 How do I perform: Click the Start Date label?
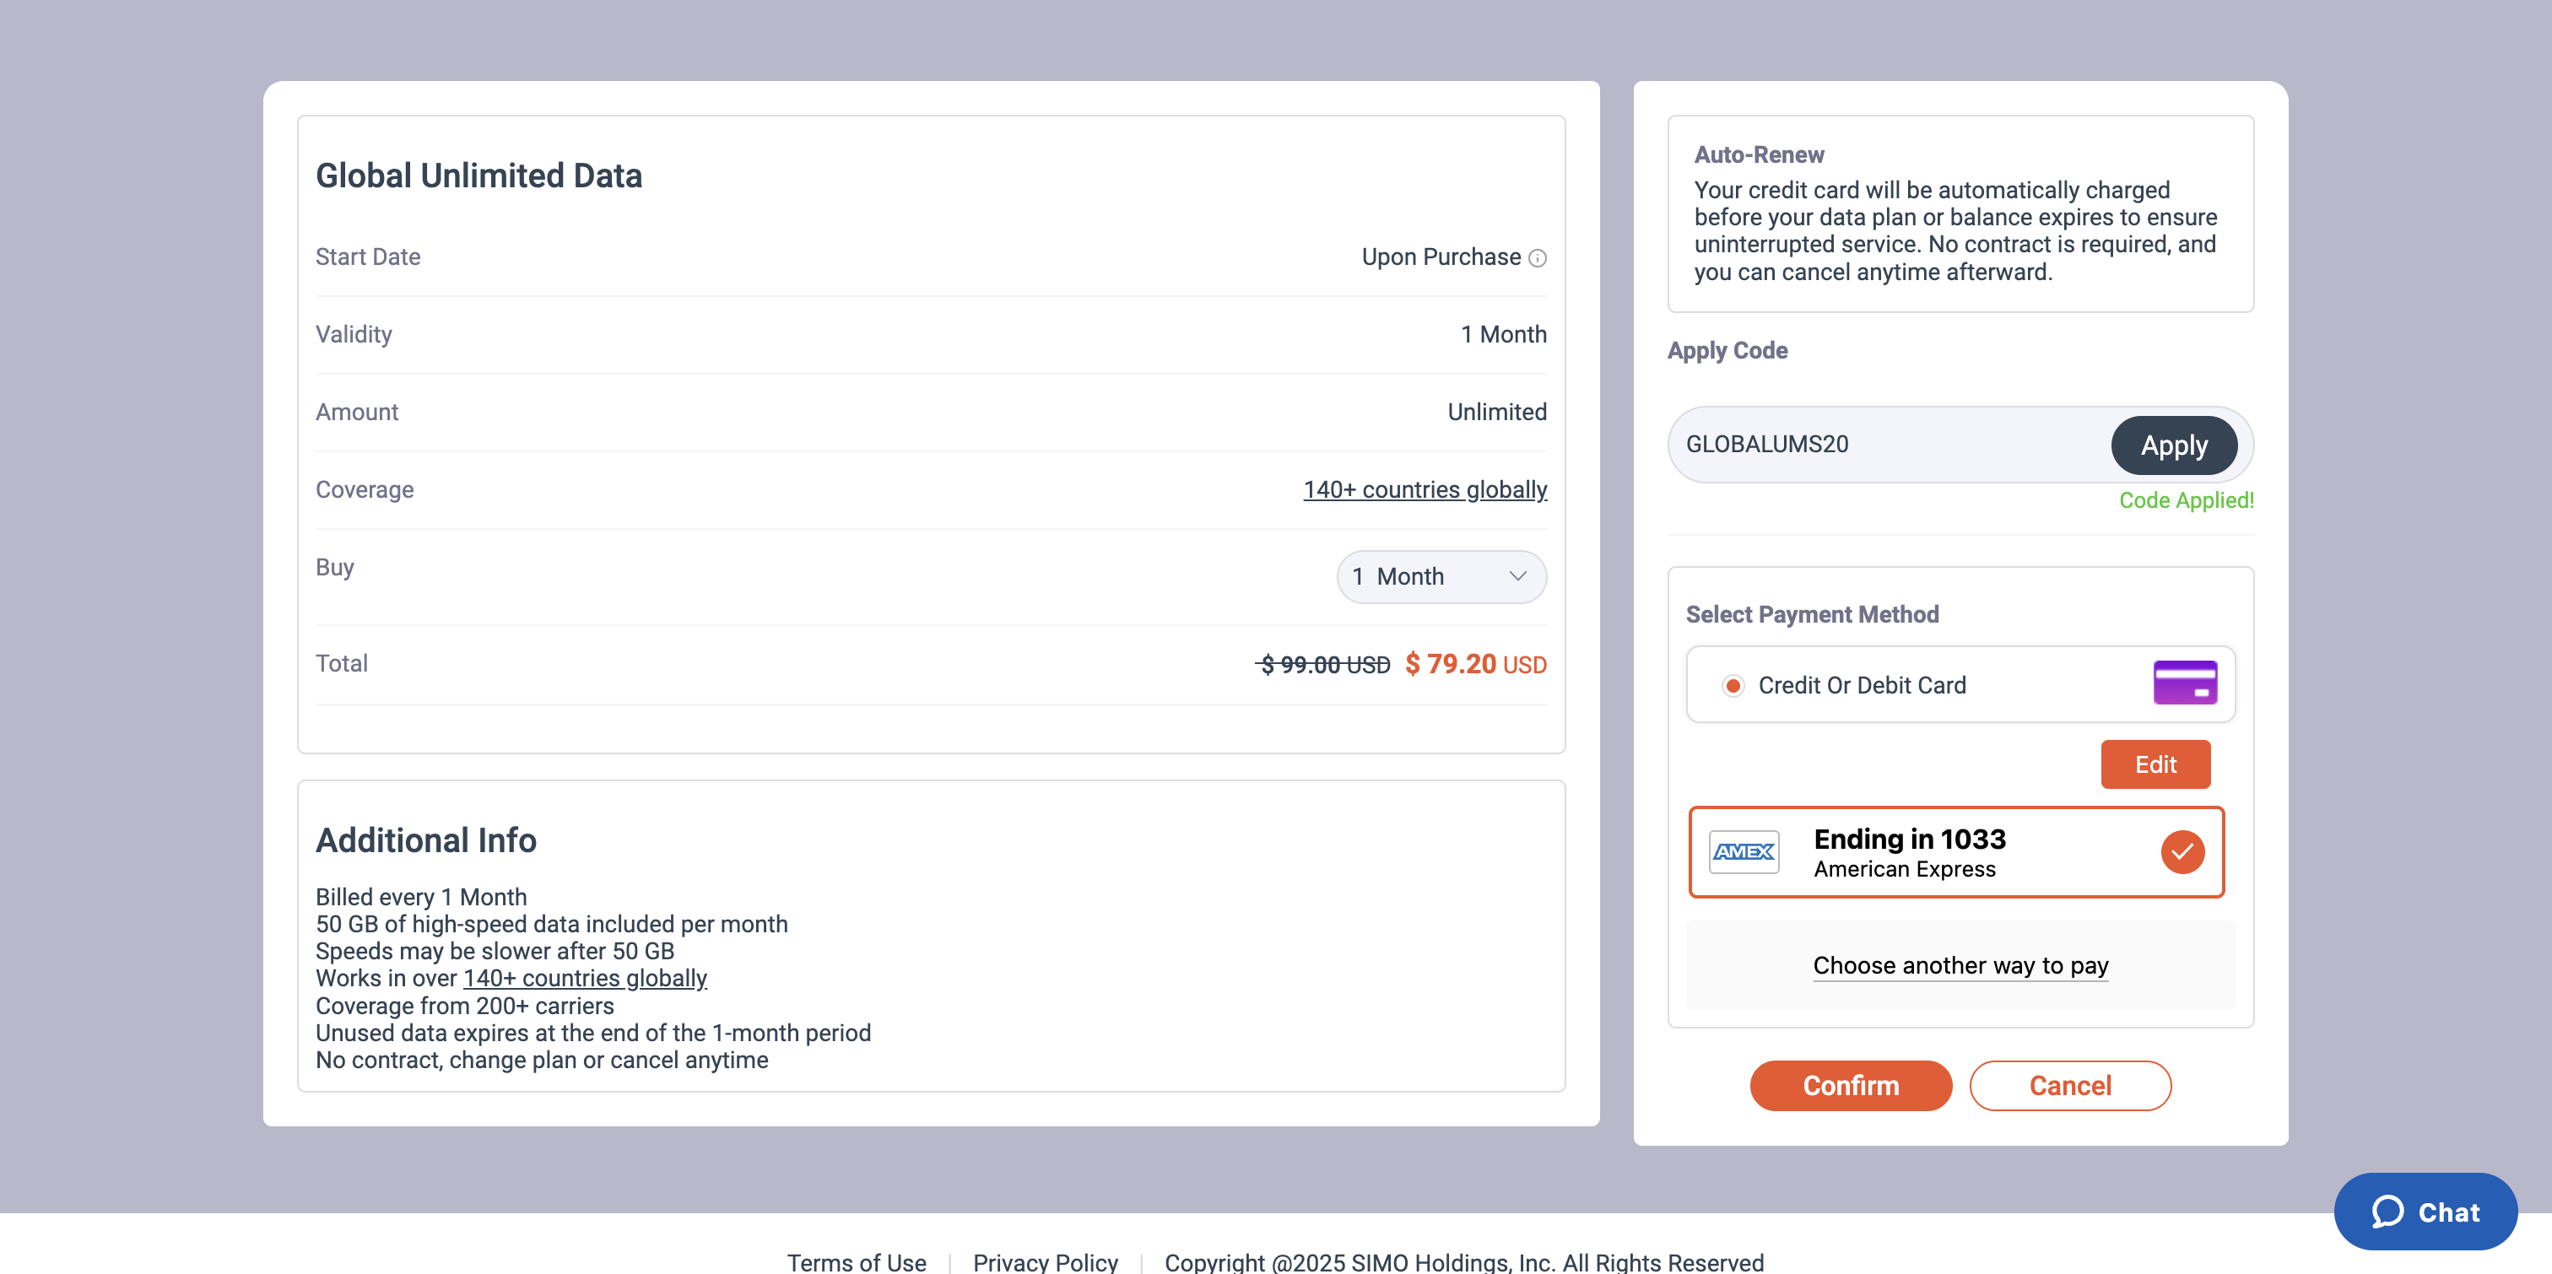tap(368, 256)
